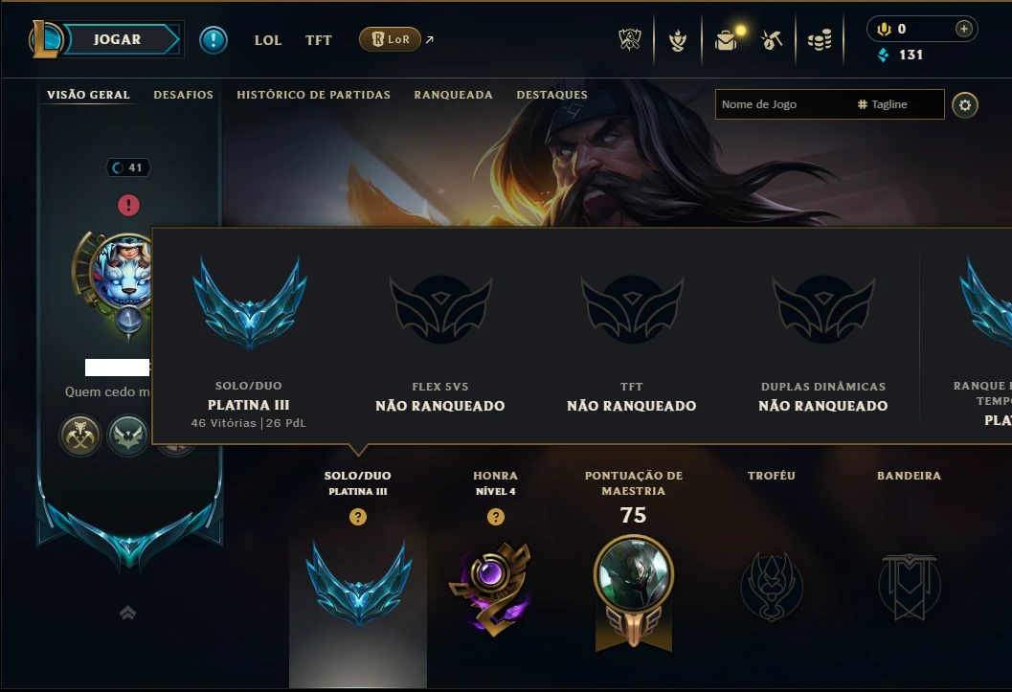Click the champion collection icon in top bar
The image size is (1012, 692).
pos(678,40)
